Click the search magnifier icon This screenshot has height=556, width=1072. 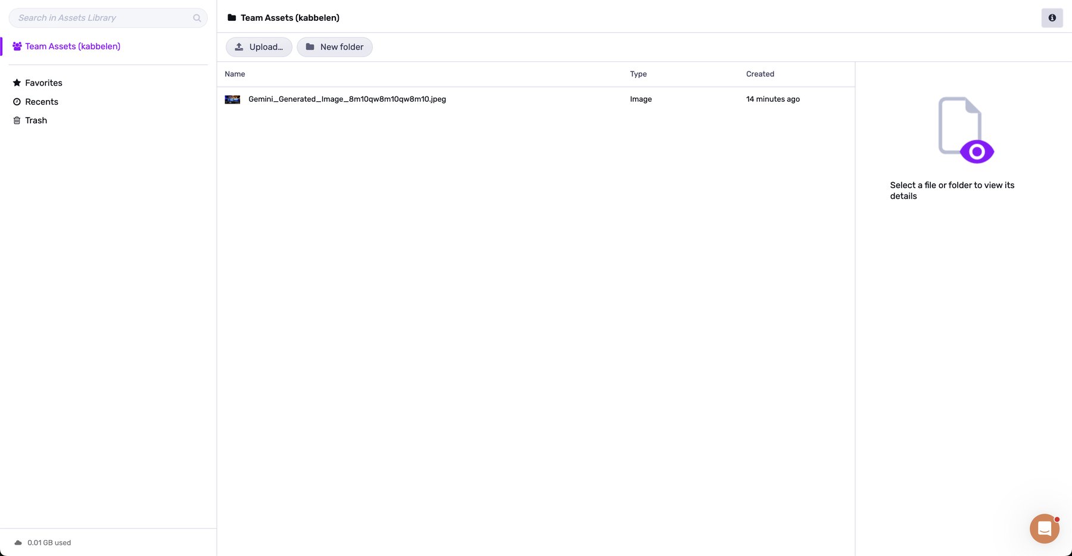tap(197, 18)
